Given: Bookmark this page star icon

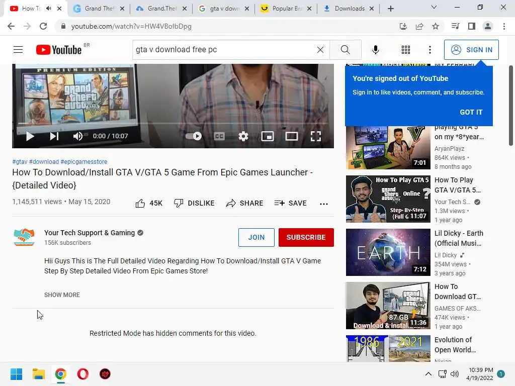Looking at the screenshot, I should click(436, 26).
